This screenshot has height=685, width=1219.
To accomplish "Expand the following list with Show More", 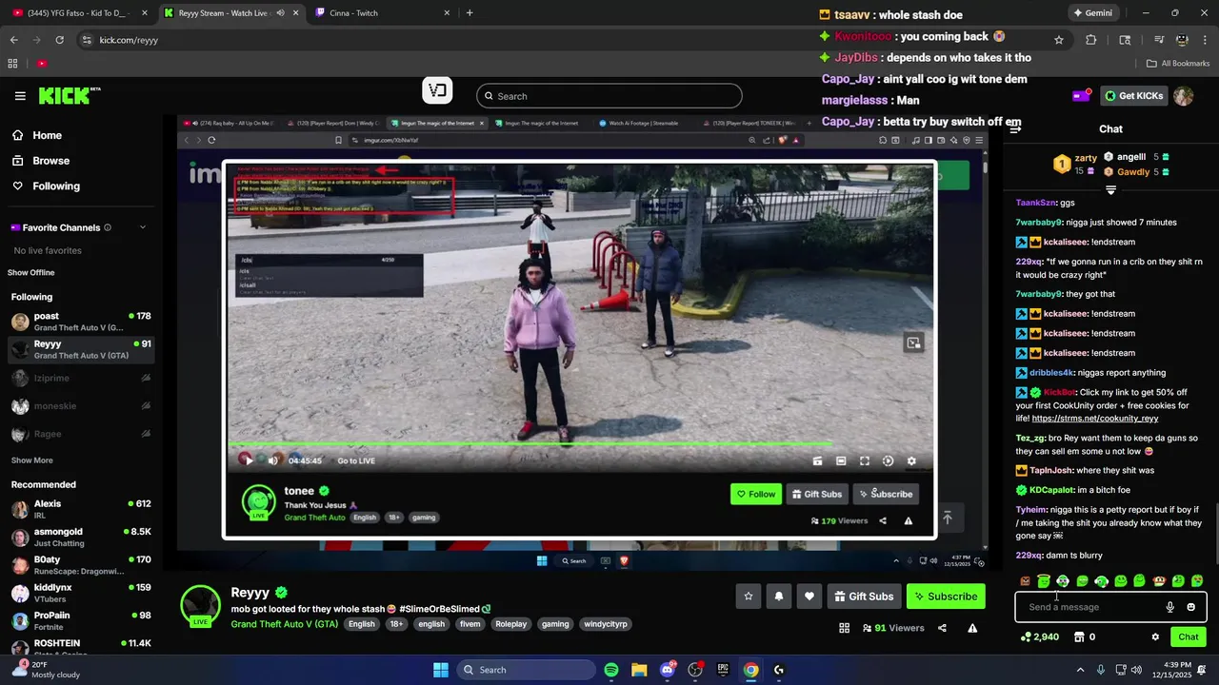I will [x=31, y=460].
